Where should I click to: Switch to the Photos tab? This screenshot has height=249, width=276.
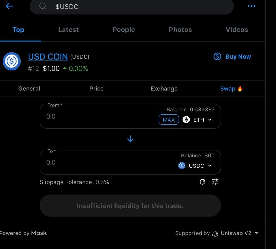180,30
